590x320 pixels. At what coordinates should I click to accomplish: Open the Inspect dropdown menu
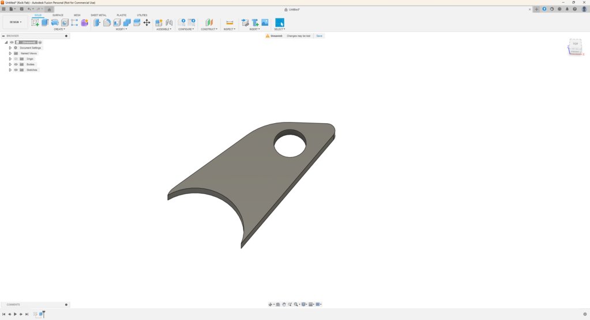pos(229,29)
